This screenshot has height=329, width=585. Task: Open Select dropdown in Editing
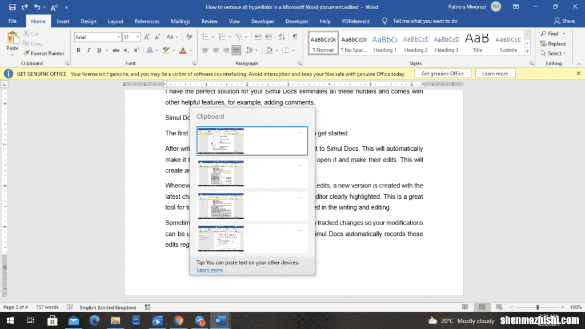coord(553,53)
